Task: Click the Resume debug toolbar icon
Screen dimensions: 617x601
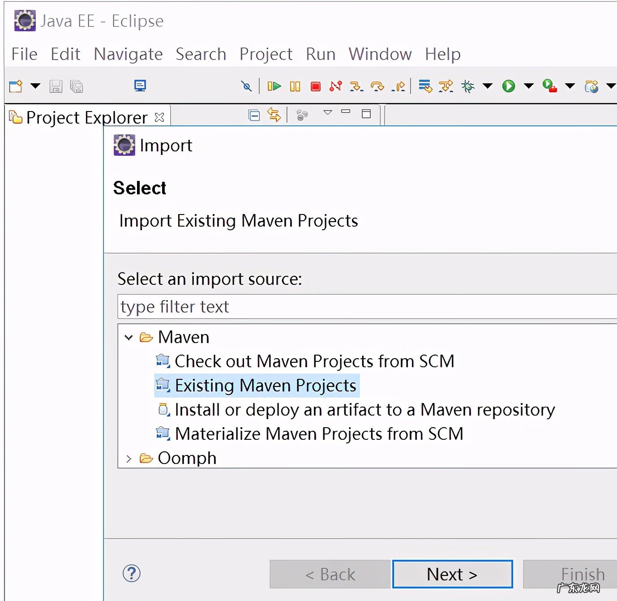Action: click(x=274, y=86)
